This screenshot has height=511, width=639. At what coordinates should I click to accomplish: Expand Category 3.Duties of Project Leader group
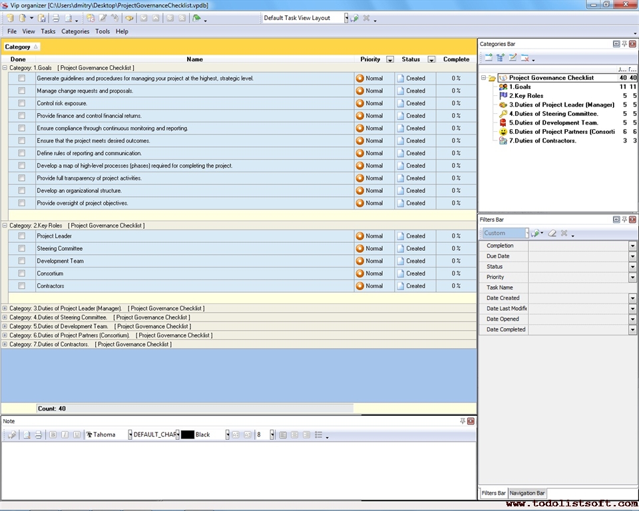[5, 309]
